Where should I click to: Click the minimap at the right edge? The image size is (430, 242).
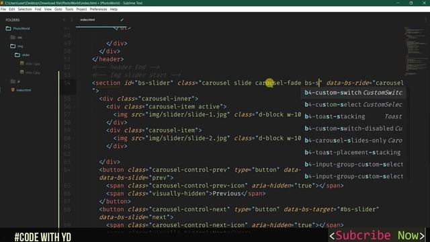415,51
